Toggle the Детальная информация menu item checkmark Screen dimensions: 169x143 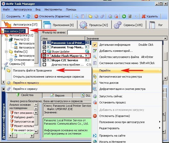(95, 45)
